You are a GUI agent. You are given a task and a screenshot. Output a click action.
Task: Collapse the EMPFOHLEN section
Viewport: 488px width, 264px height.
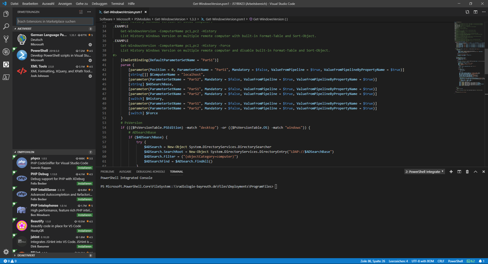tap(54, 152)
